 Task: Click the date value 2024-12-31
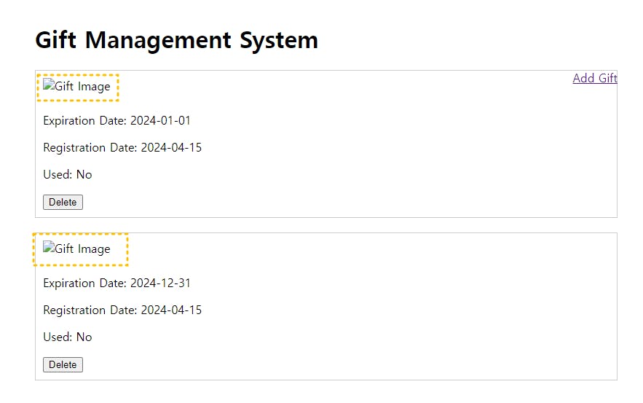160,283
